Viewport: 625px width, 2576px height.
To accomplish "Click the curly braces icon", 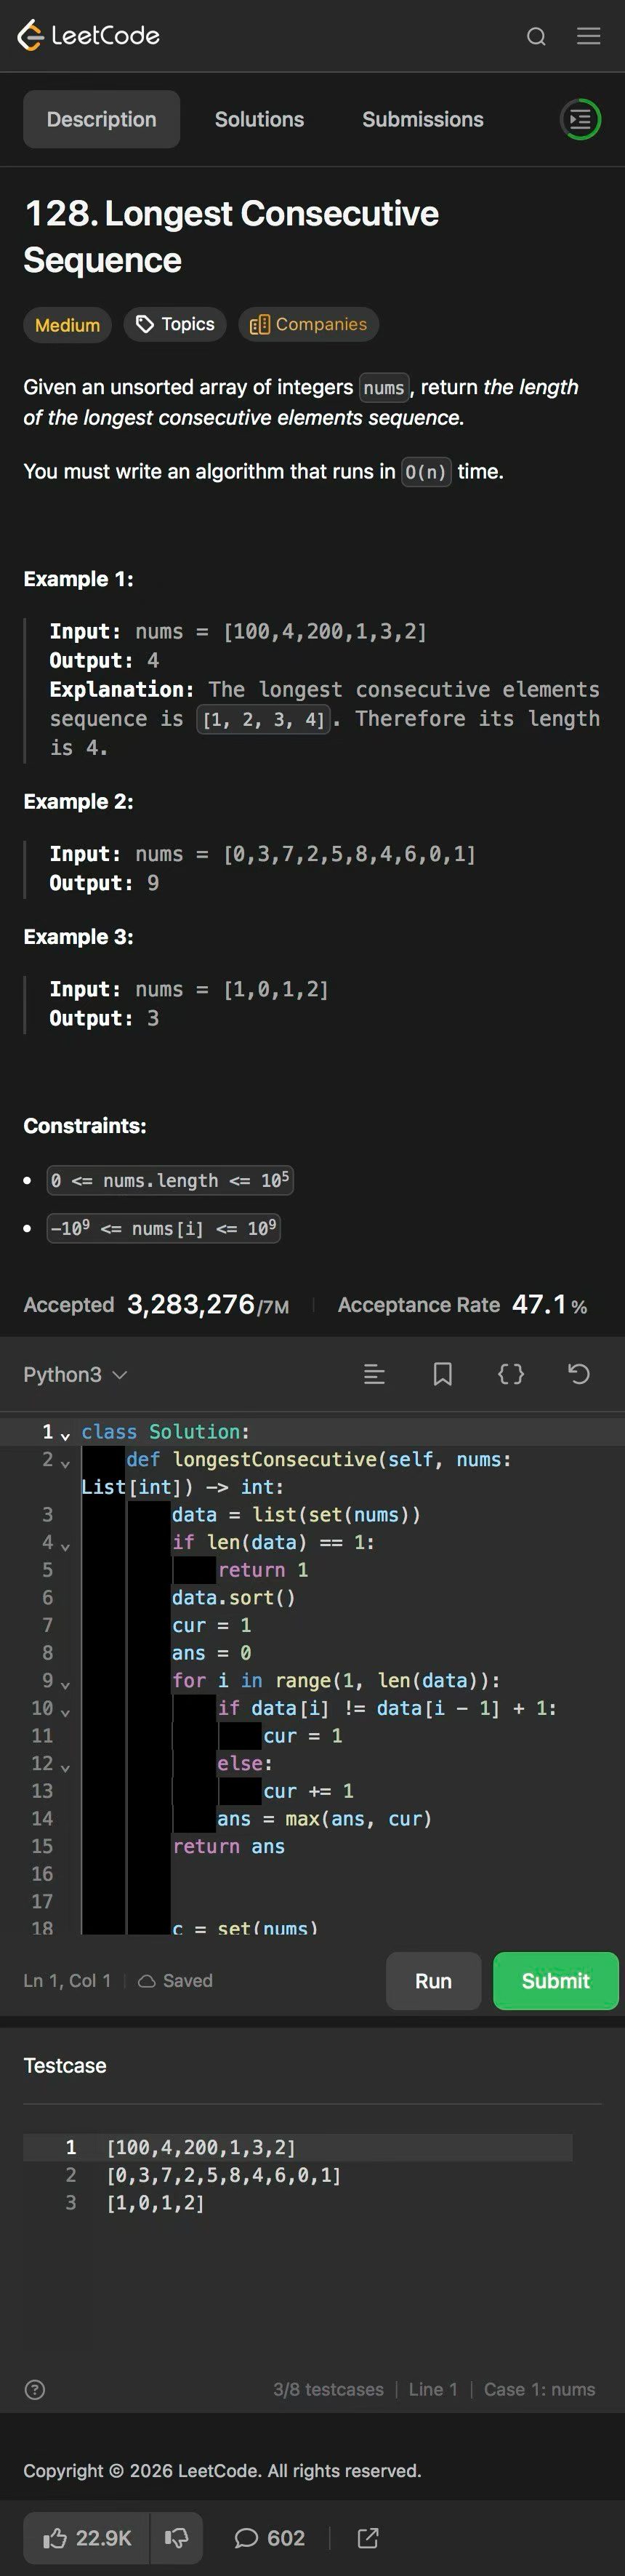I will point(511,1374).
